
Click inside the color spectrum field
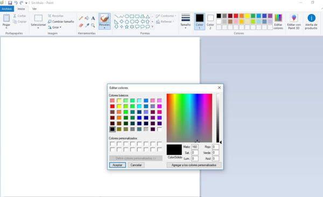(189, 118)
